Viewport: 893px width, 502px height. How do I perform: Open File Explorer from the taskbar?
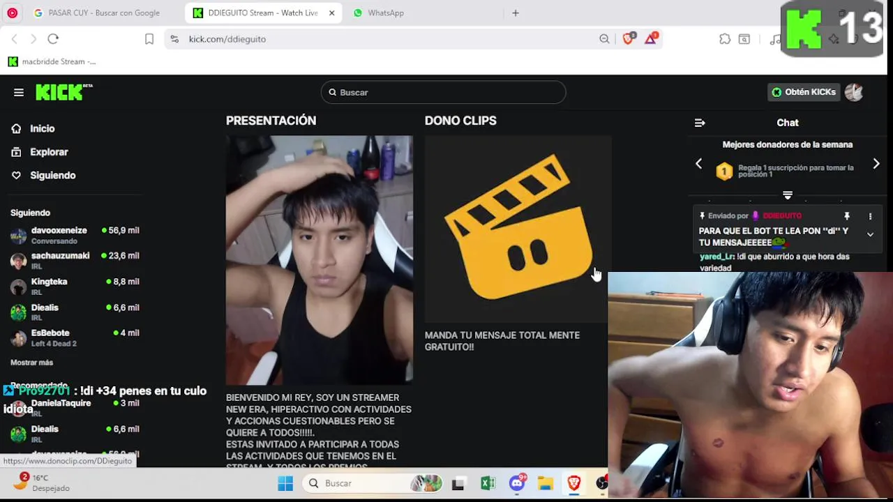[546, 483]
